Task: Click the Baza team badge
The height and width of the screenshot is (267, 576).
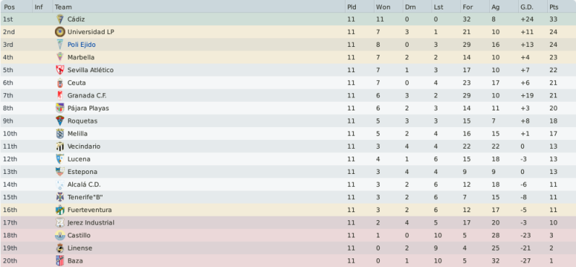Action: click(60, 261)
